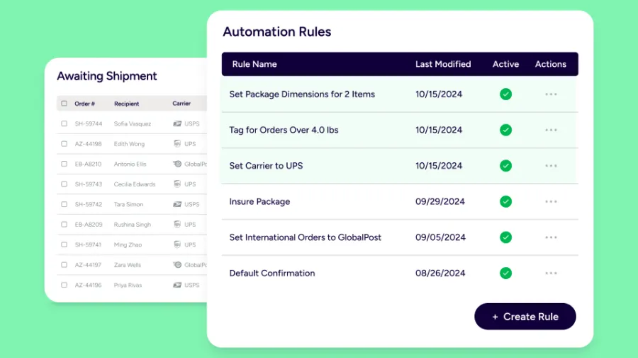This screenshot has height=358, width=638.
Task: Select order SH-59744 checkbox
Action: (x=64, y=124)
